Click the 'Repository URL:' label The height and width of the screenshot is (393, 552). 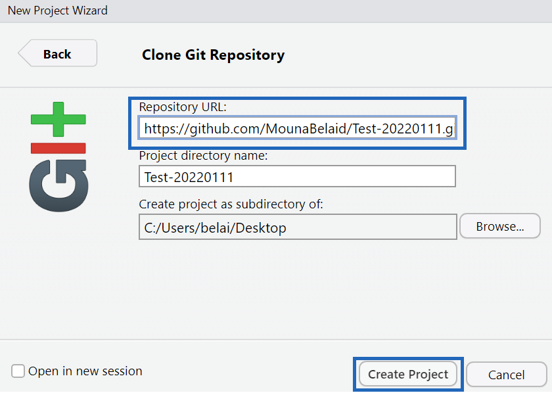pyautogui.click(x=183, y=106)
